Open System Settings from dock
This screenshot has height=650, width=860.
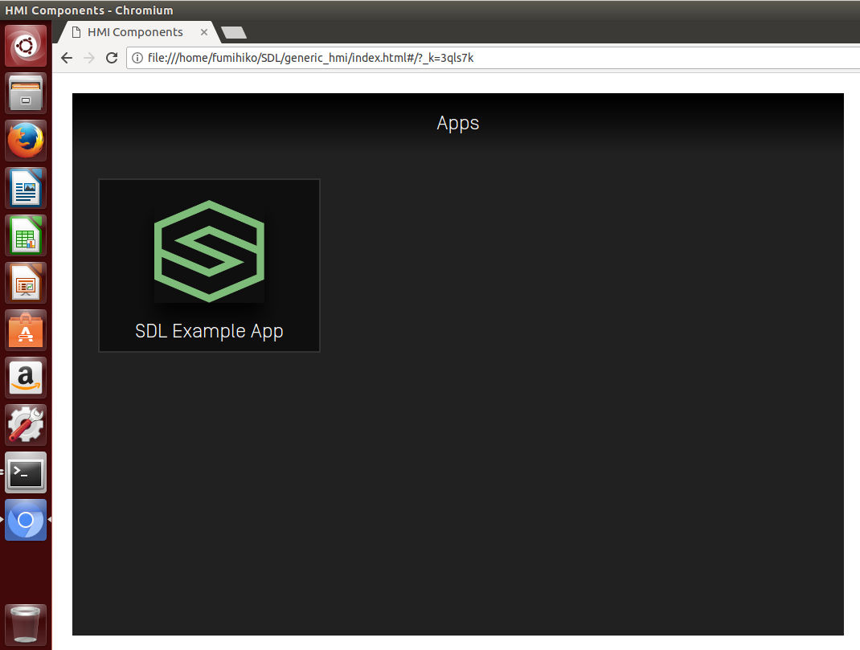tap(26, 425)
